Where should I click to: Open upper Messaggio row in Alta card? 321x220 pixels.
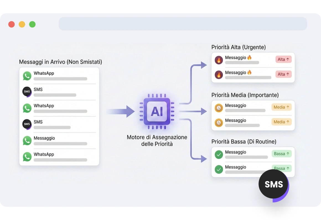[x=253, y=60]
